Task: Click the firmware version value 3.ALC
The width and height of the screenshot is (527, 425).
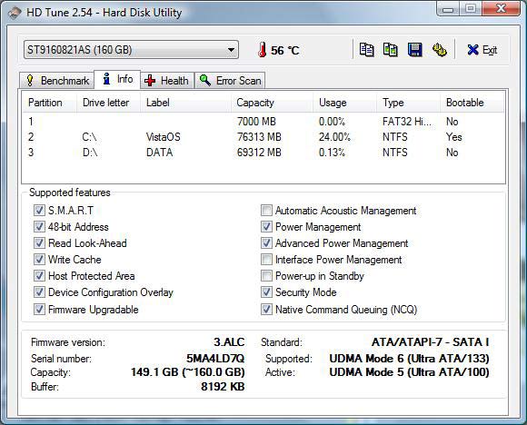Action: (x=229, y=342)
